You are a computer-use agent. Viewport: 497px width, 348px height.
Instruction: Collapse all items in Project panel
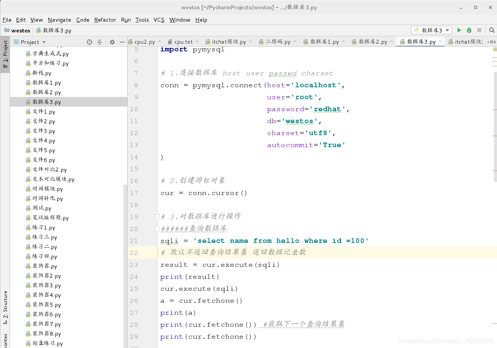99,42
